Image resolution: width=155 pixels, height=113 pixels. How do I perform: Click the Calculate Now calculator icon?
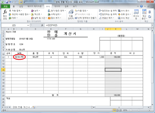149,12
